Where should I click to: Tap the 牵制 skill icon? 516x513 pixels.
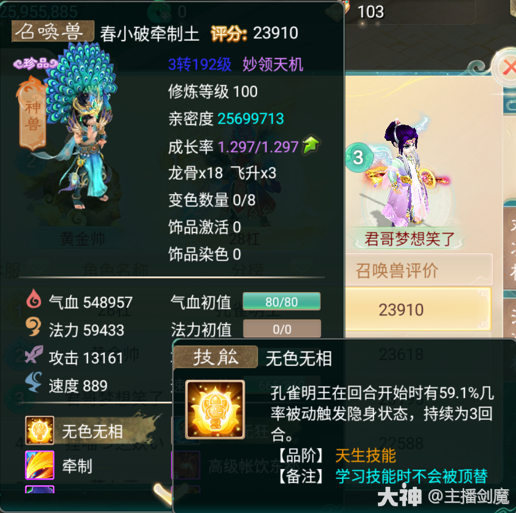click(40, 465)
